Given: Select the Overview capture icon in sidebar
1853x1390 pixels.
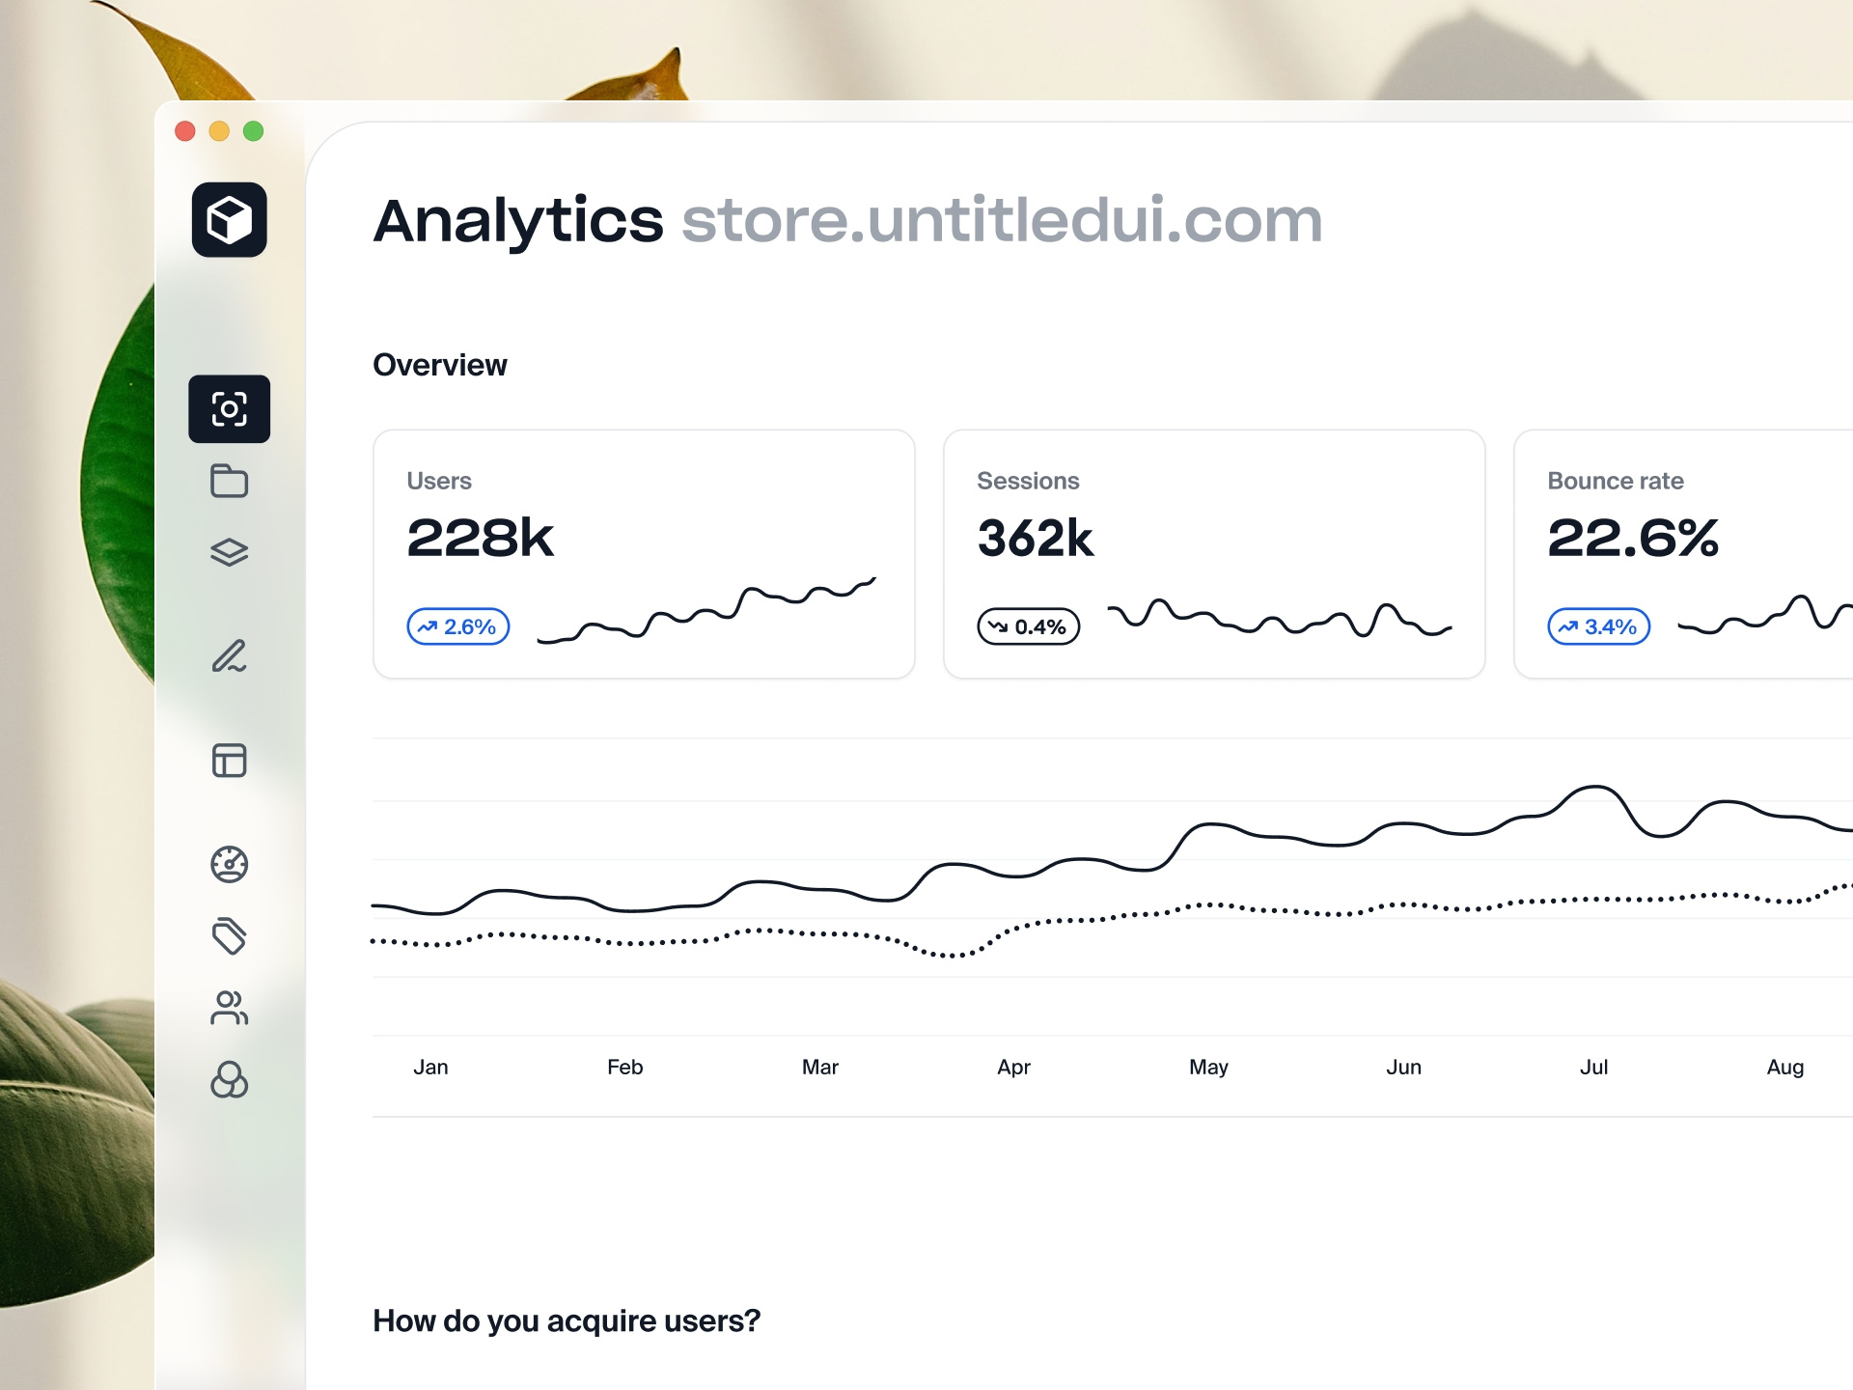Looking at the screenshot, I should (229, 408).
